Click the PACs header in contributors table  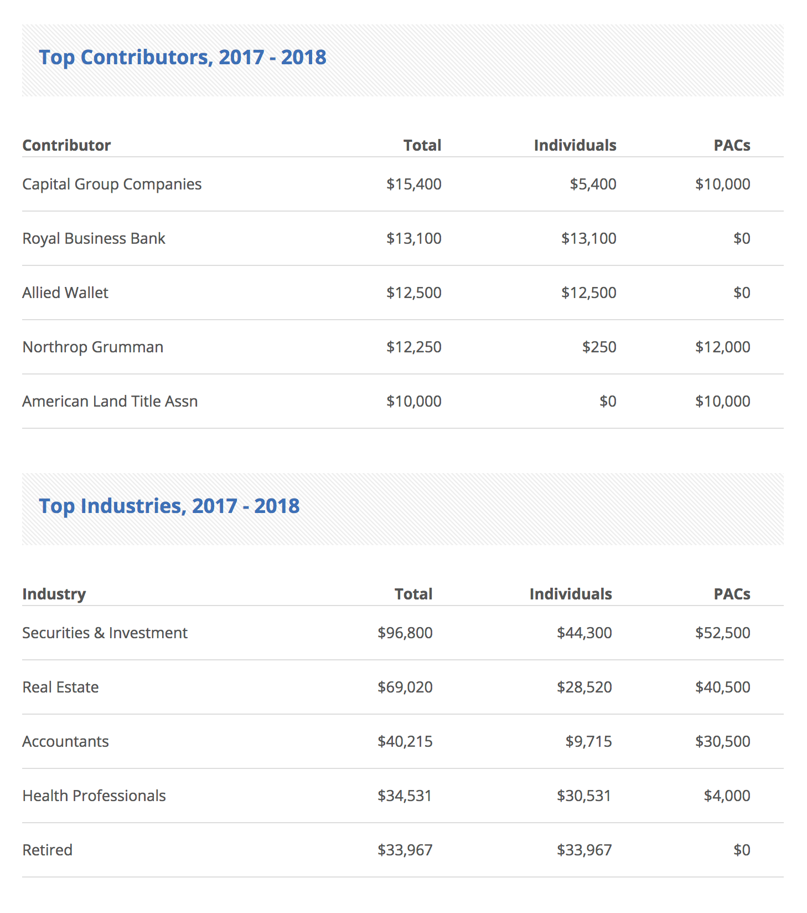732,145
